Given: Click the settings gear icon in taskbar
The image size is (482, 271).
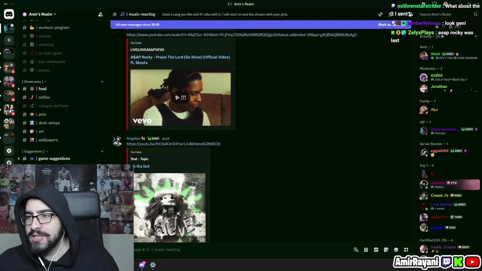Looking at the screenshot, I should click(153, 265).
